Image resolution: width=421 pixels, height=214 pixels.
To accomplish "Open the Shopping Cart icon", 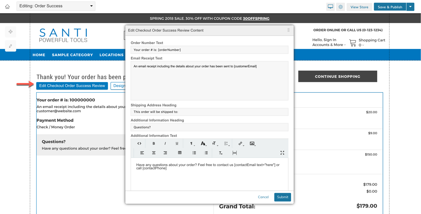I will [x=353, y=43].
